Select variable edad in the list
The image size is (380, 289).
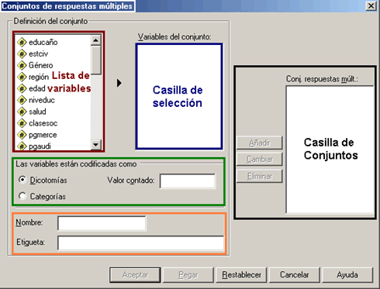(x=37, y=88)
